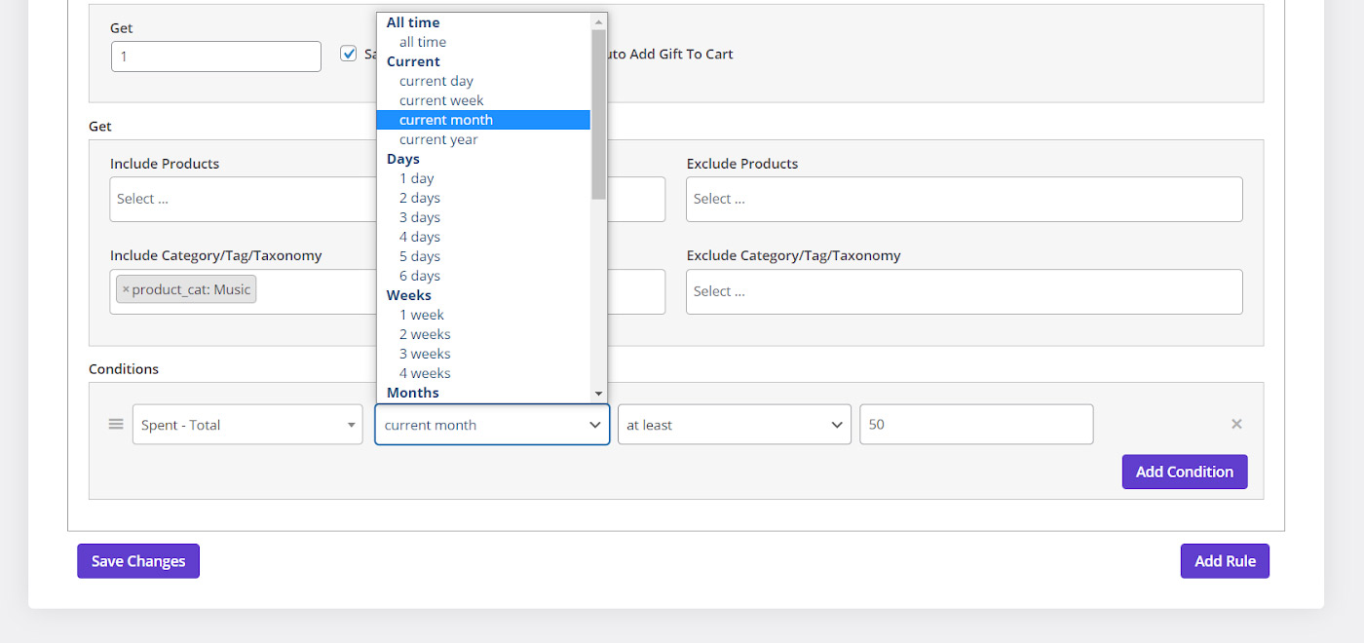Remove the product_cat: Music tag

(x=126, y=289)
